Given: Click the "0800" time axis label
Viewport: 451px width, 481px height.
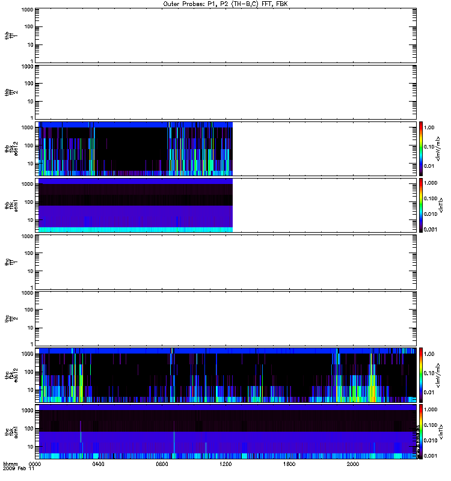Looking at the screenshot, I should (x=162, y=464).
